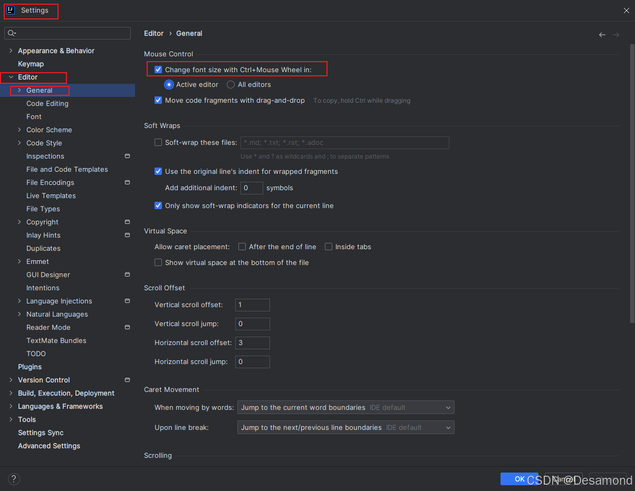The width and height of the screenshot is (635, 491).
Task: Open When moving by words dropdown
Action: pyautogui.click(x=345, y=407)
